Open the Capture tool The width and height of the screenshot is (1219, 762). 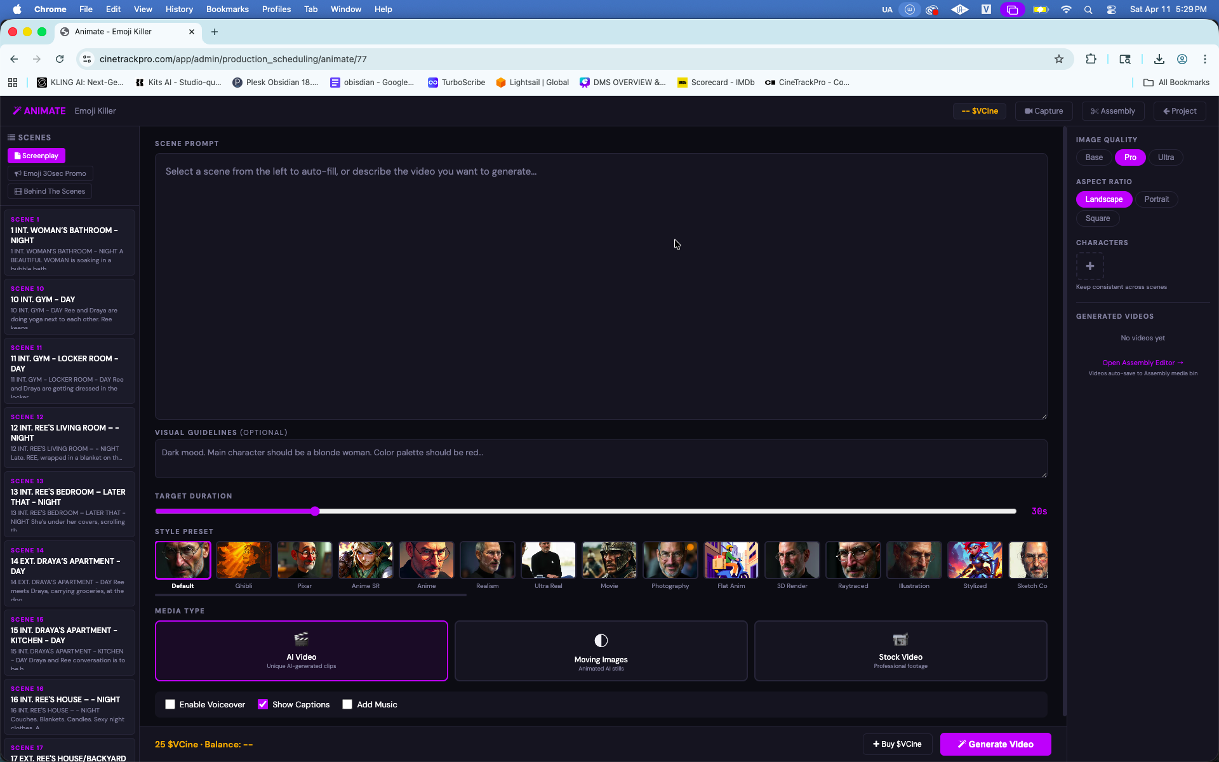pyautogui.click(x=1029, y=110)
